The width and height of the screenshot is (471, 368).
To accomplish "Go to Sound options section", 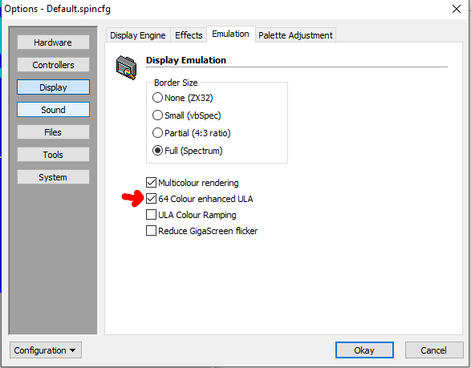I will pyautogui.click(x=53, y=110).
